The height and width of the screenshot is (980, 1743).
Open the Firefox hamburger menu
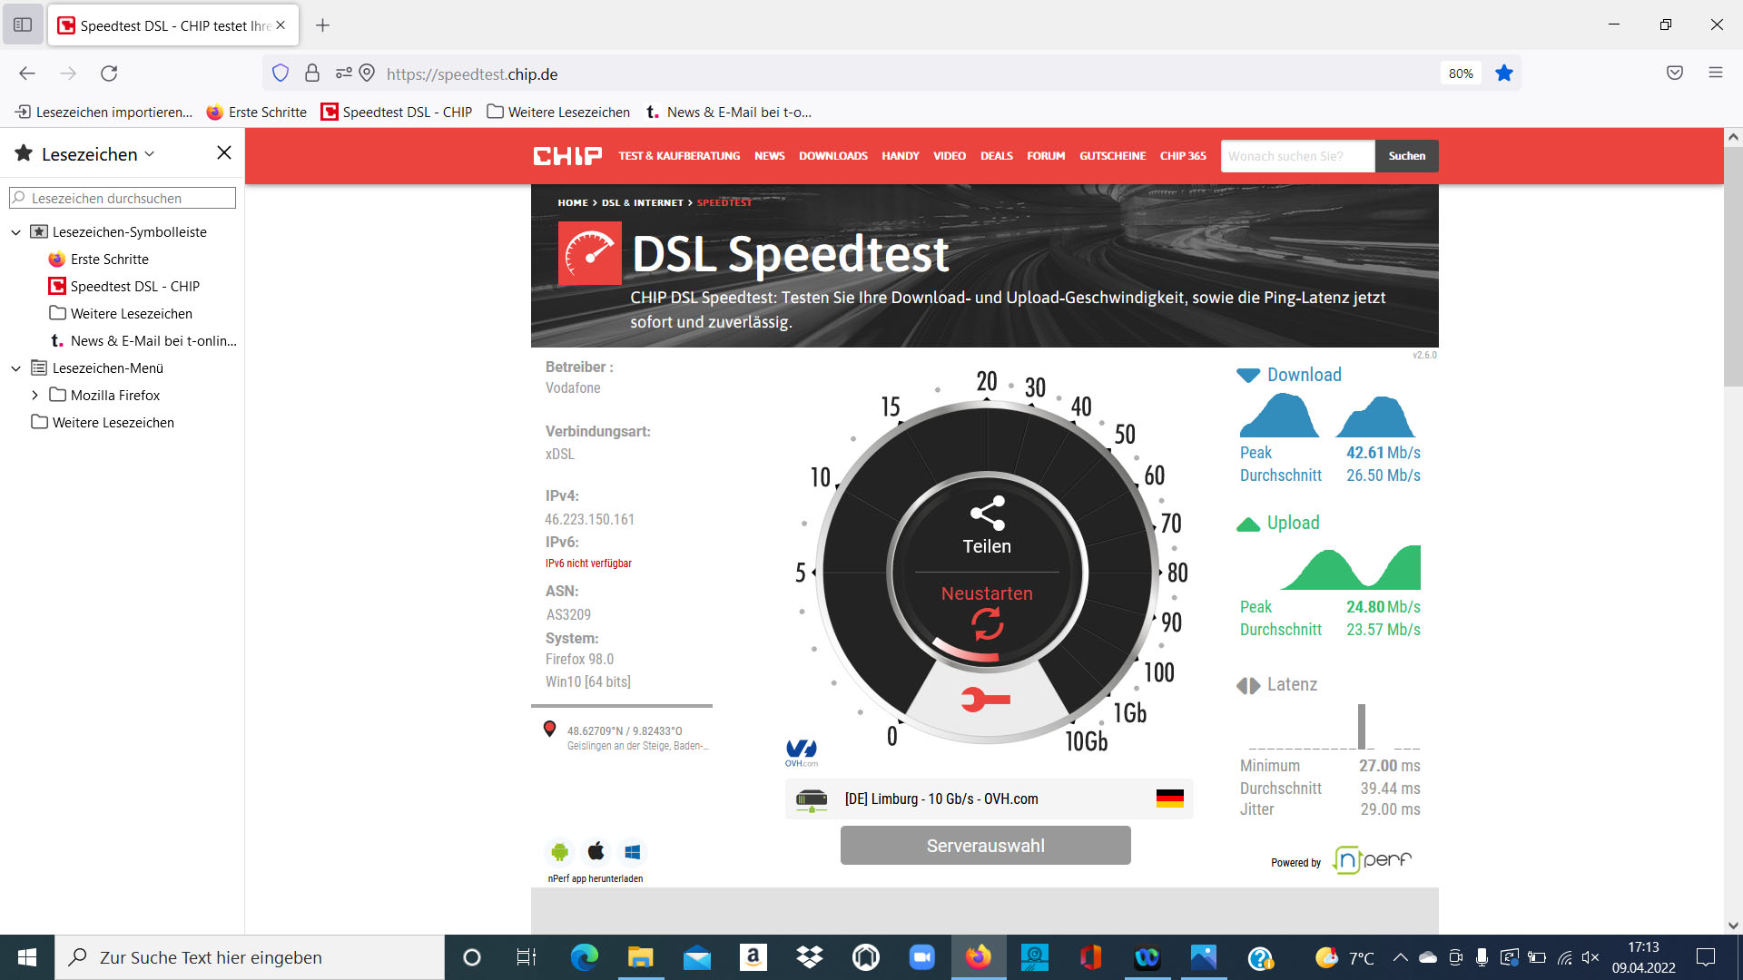pos(1715,73)
